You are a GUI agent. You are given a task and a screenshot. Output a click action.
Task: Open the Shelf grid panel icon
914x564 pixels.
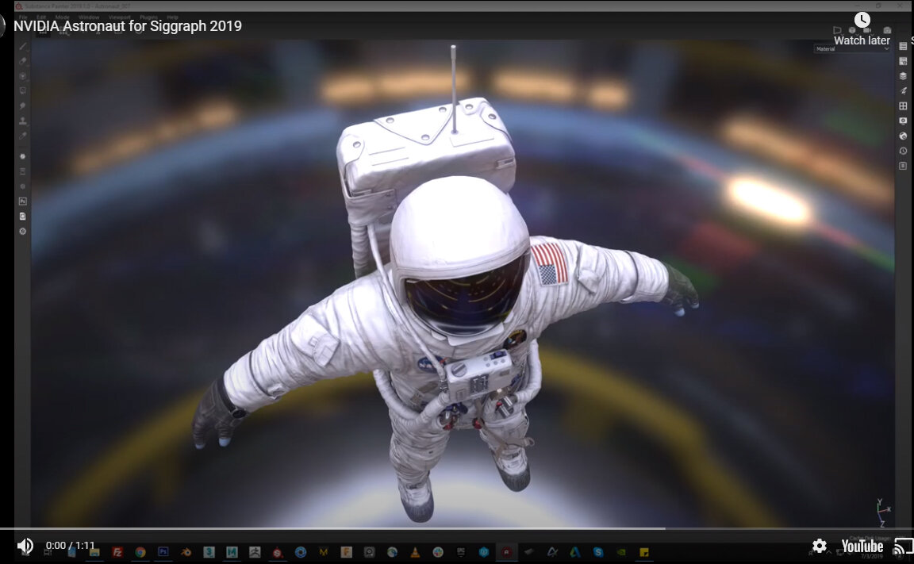pyautogui.click(x=903, y=106)
